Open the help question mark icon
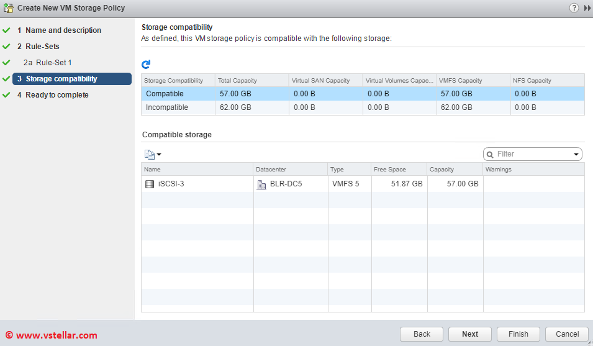 click(x=574, y=8)
